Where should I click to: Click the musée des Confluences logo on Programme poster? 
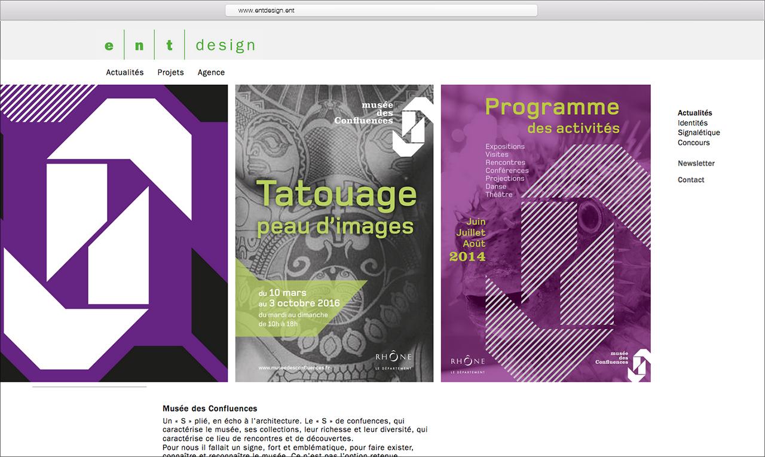(623, 364)
